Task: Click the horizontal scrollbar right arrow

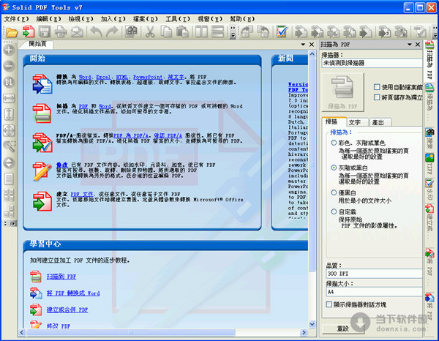Action: pyautogui.click(x=304, y=332)
